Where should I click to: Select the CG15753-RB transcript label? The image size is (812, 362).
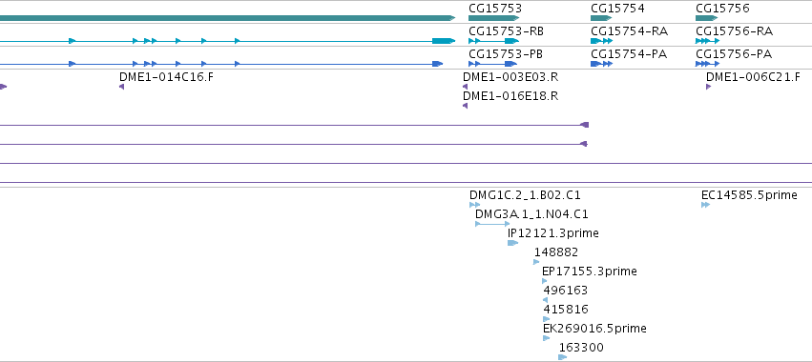click(x=506, y=31)
